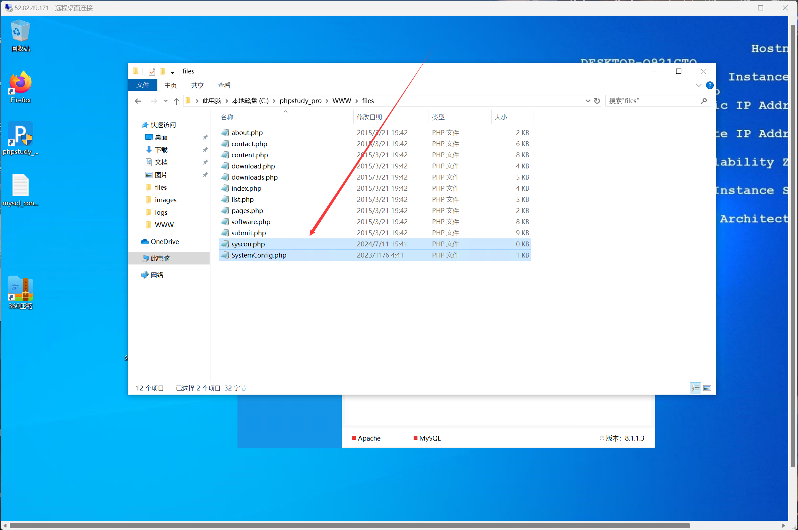The width and height of the screenshot is (798, 530).
Task: Refresh the files folder view
Action: click(x=597, y=101)
